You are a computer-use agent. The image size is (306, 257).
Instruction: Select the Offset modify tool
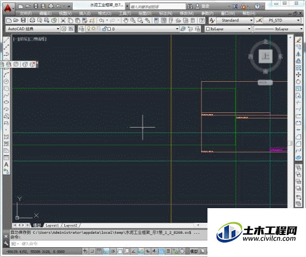coord(299,61)
